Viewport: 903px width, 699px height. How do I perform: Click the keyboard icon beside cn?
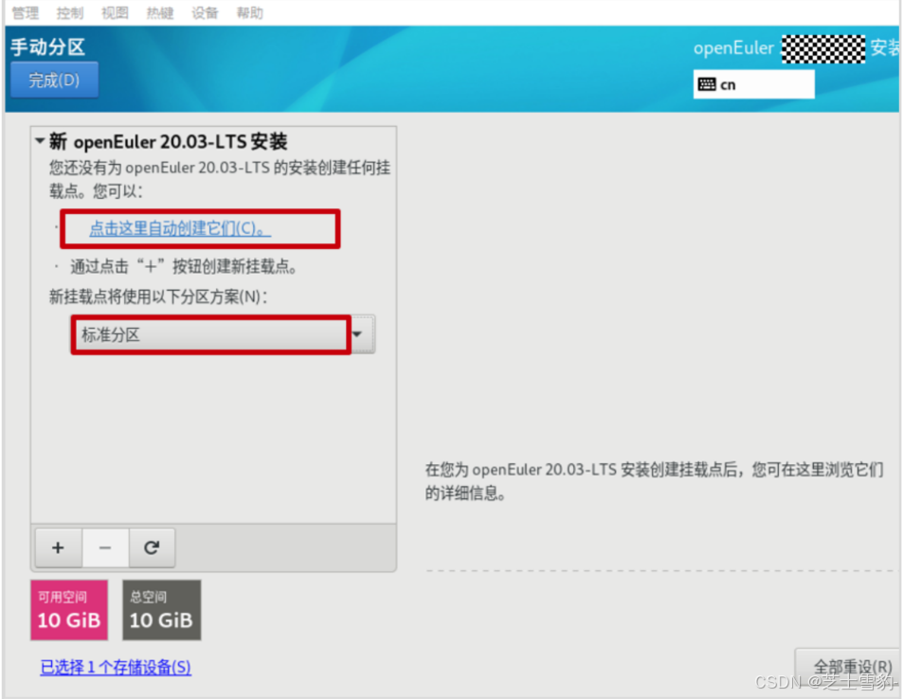(707, 84)
